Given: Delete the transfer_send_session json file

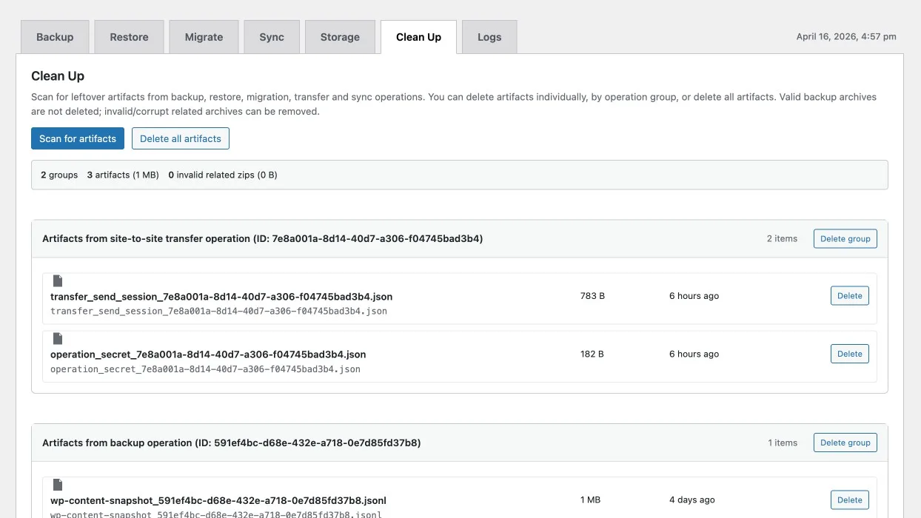Looking at the screenshot, I should [849, 296].
